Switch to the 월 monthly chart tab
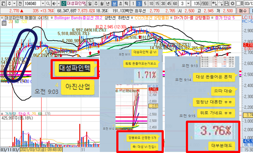 pyautogui.click(x=102, y=4)
